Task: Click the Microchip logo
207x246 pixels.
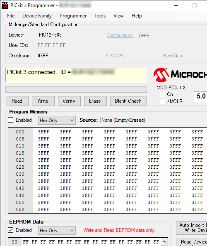Action: (180, 75)
